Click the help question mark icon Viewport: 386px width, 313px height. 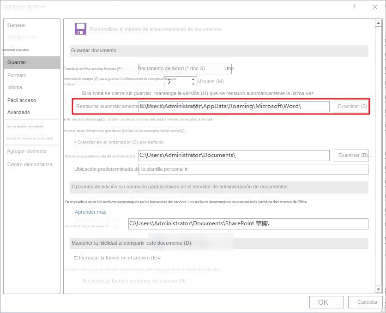(x=354, y=7)
